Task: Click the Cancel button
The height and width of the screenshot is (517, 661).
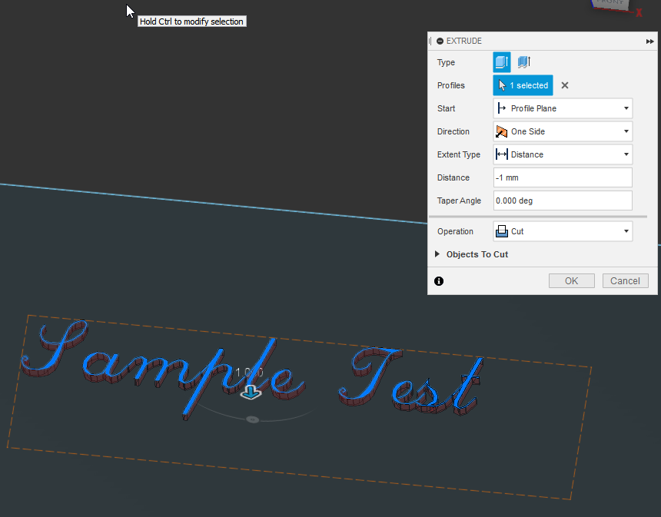Action: (625, 280)
